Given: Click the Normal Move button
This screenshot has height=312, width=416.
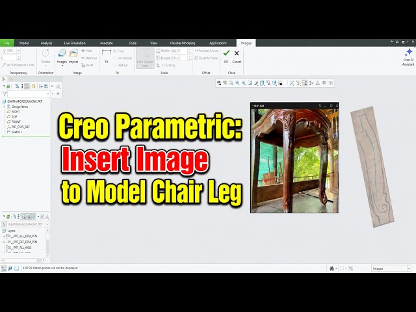Looking at the screenshot, I should coord(206,51).
